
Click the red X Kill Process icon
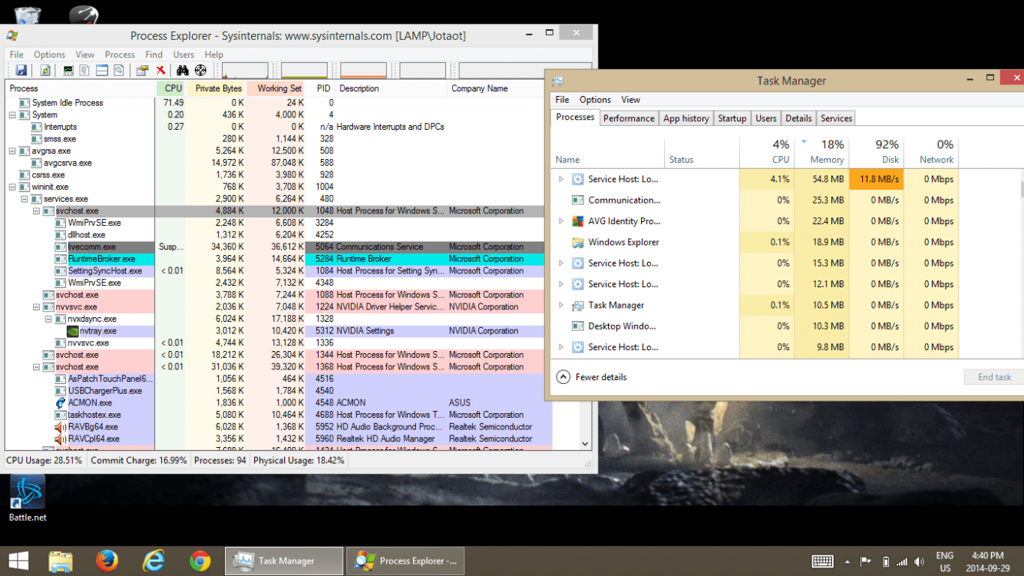(x=160, y=71)
